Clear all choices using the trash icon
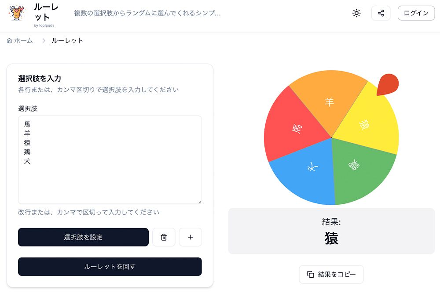 click(x=163, y=237)
